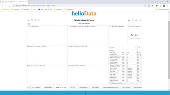Open the MAS bookmark folder
Viewport: 170px width, 95px height.
tap(34, 9)
